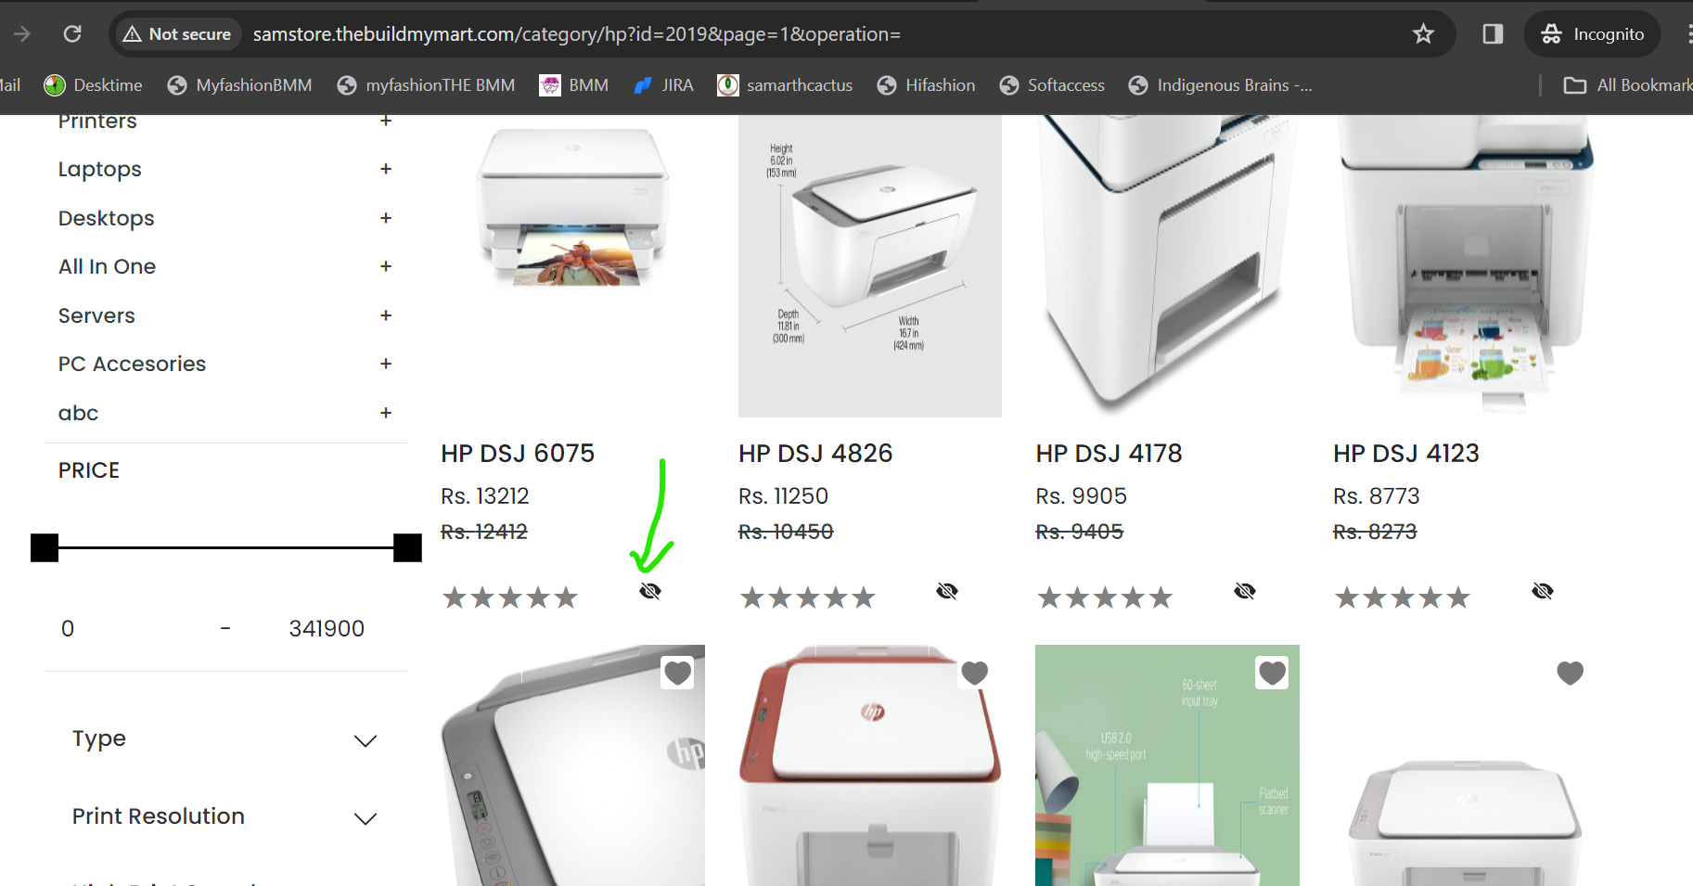Wishlist the grey printer below HP DSJ 6075

point(678,673)
